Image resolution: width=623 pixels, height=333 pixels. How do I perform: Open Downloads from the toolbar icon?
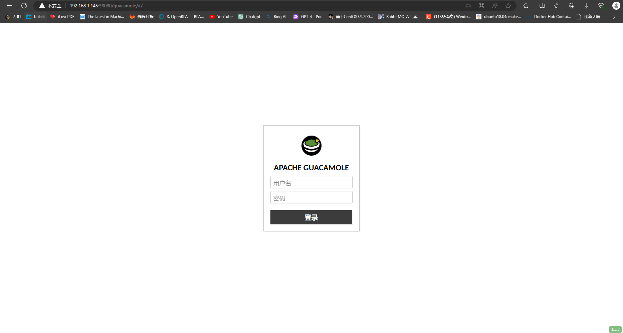click(586, 6)
